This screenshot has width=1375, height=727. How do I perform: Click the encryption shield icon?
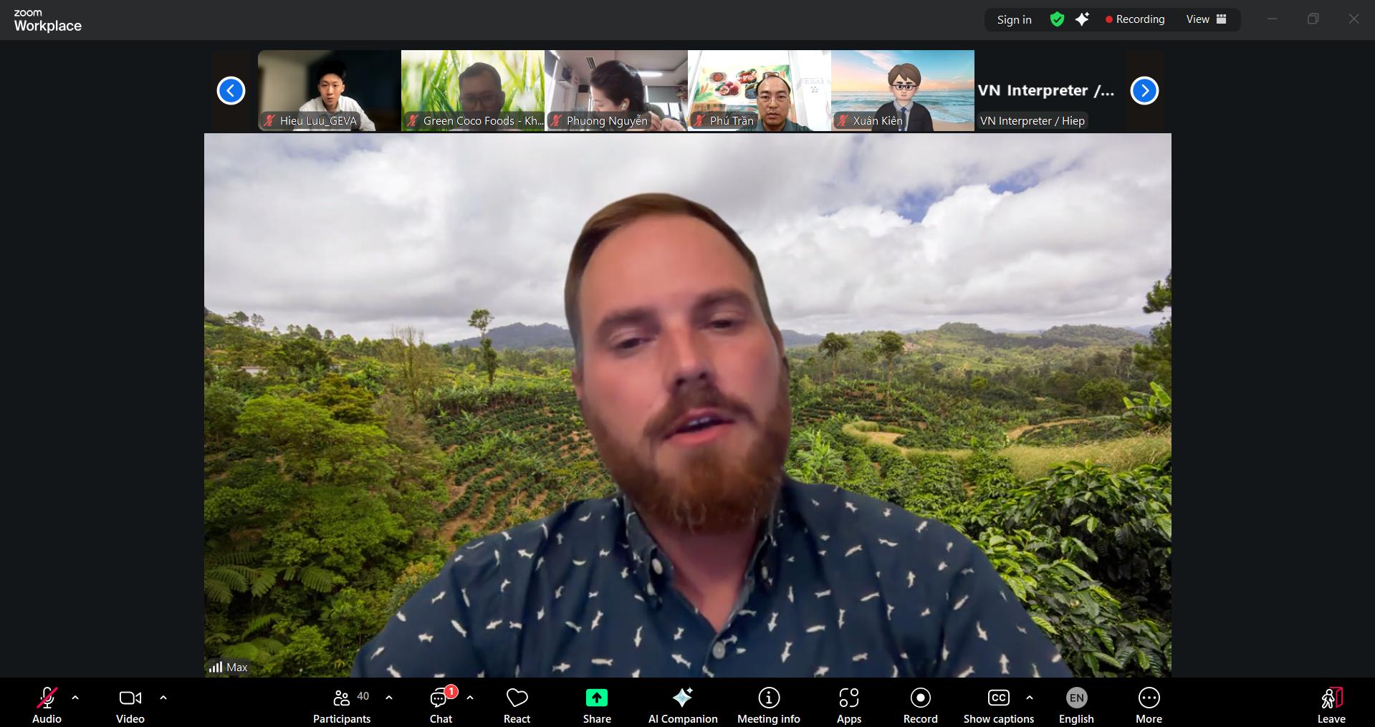[1057, 19]
